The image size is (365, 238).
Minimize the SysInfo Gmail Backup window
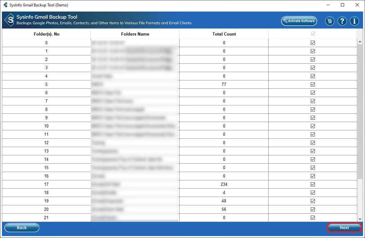[x=328, y=5]
